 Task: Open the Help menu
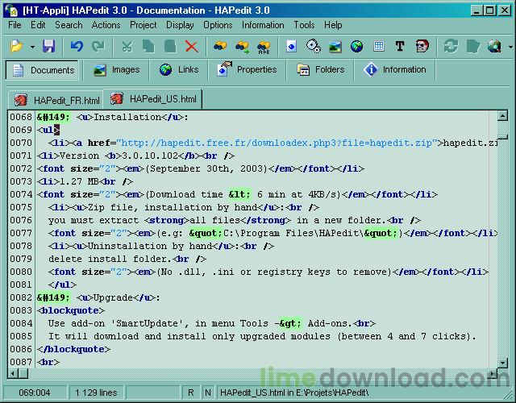[333, 25]
